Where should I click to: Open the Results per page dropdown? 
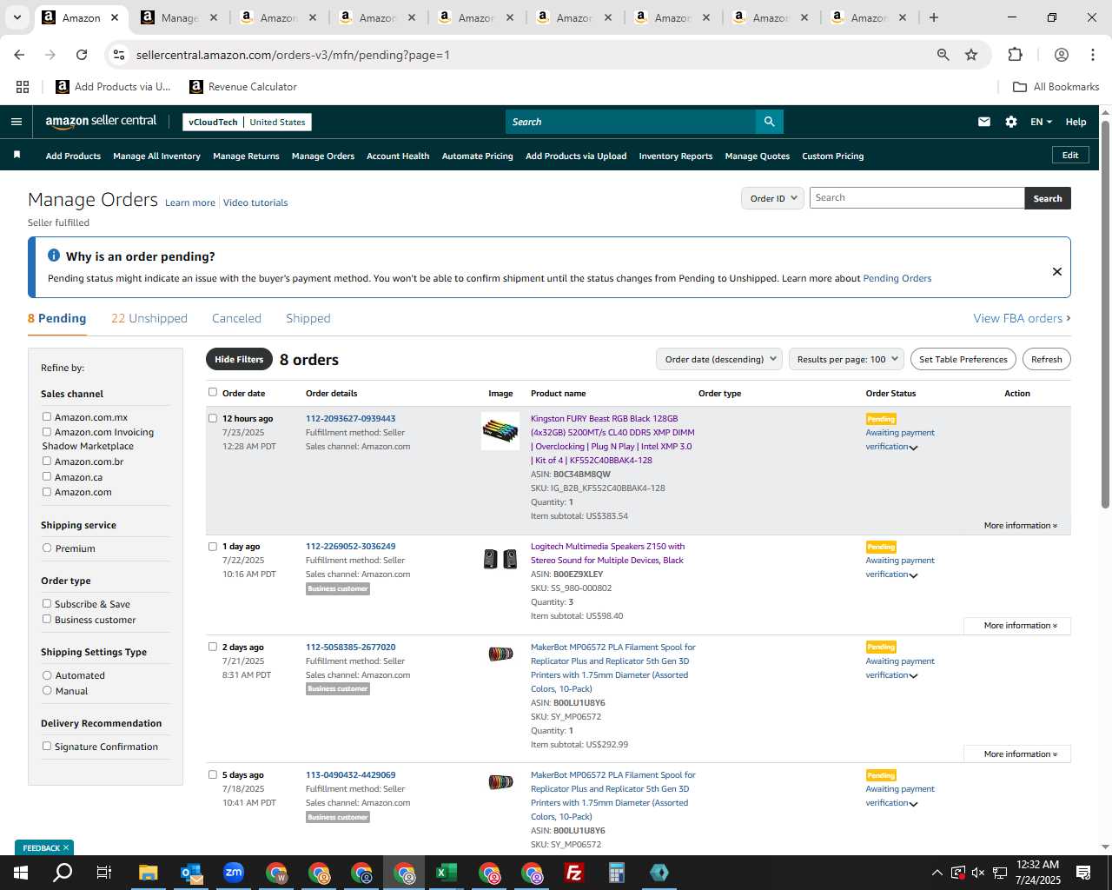coord(846,359)
